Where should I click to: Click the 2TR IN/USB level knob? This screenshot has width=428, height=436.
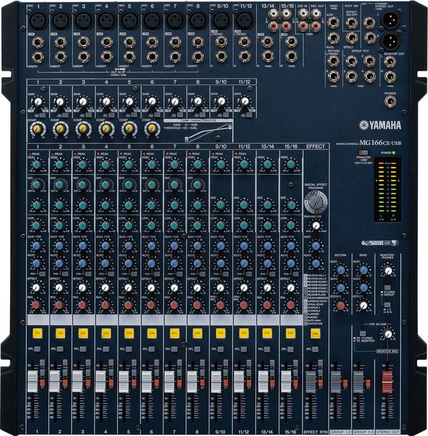(x=388, y=334)
